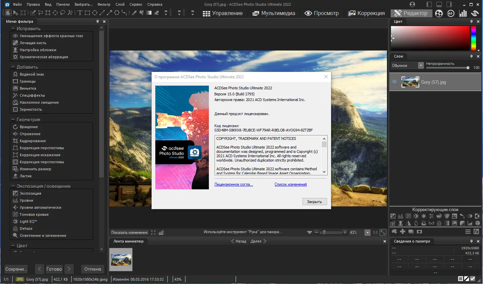Collapse the Цвет filter group
Viewport: 483px width, 284px height.
13,246
